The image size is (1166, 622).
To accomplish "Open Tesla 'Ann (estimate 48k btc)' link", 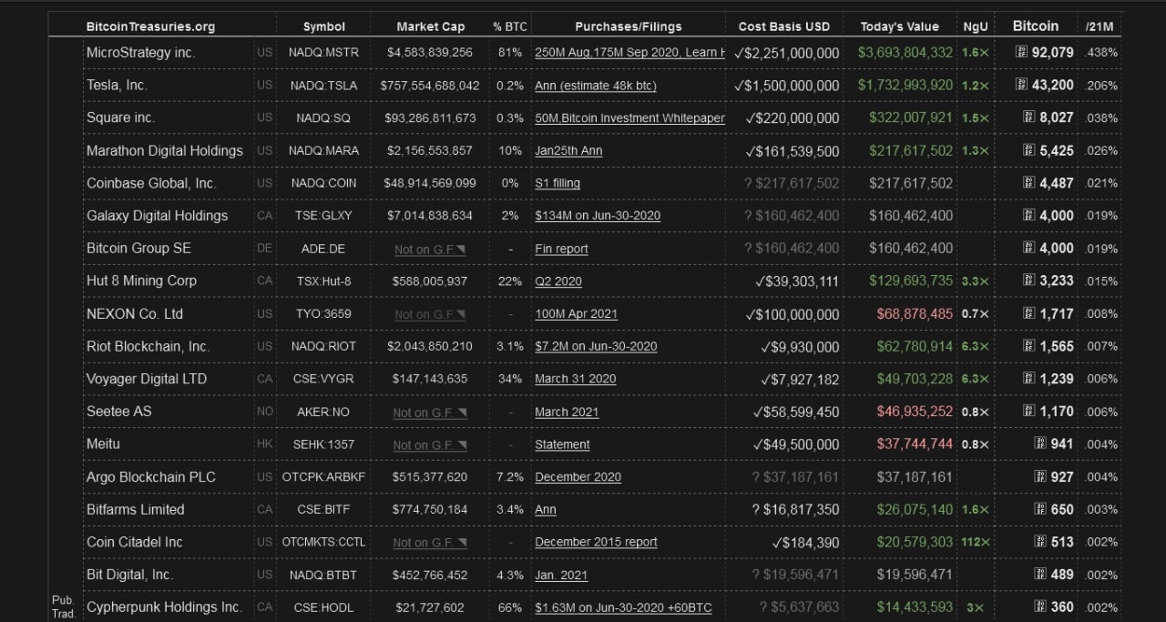I will click(x=596, y=86).
